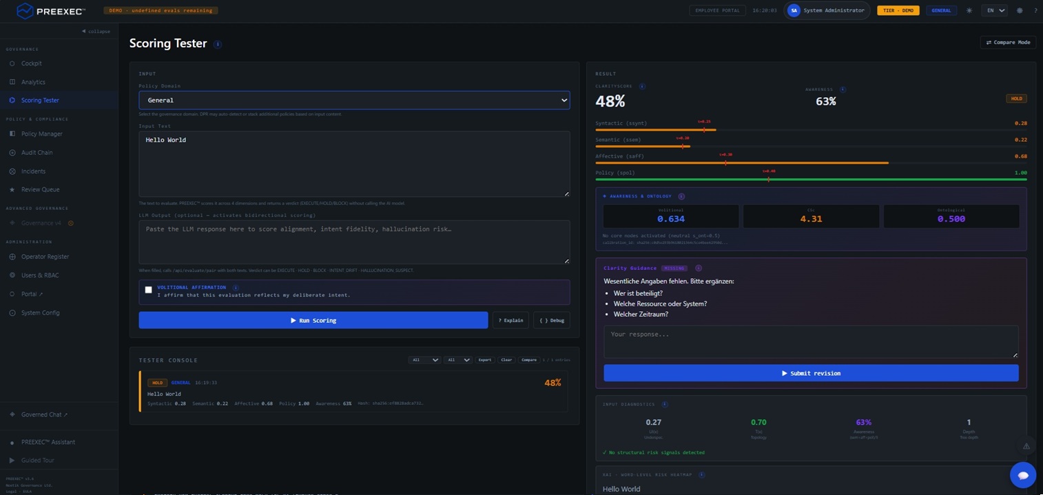Image resolution: width=1043 pixels, height=495 pixels.
Task: Click the PREEXEC logo icon
Action: [25, 11]
